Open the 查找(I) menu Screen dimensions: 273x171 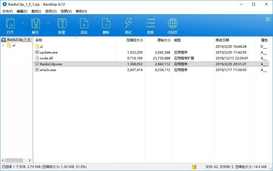pos(36,11)
